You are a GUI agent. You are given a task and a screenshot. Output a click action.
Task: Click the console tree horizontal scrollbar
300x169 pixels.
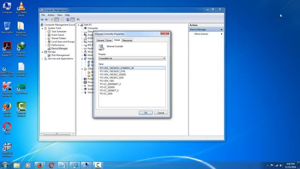[x=57, y=134]
